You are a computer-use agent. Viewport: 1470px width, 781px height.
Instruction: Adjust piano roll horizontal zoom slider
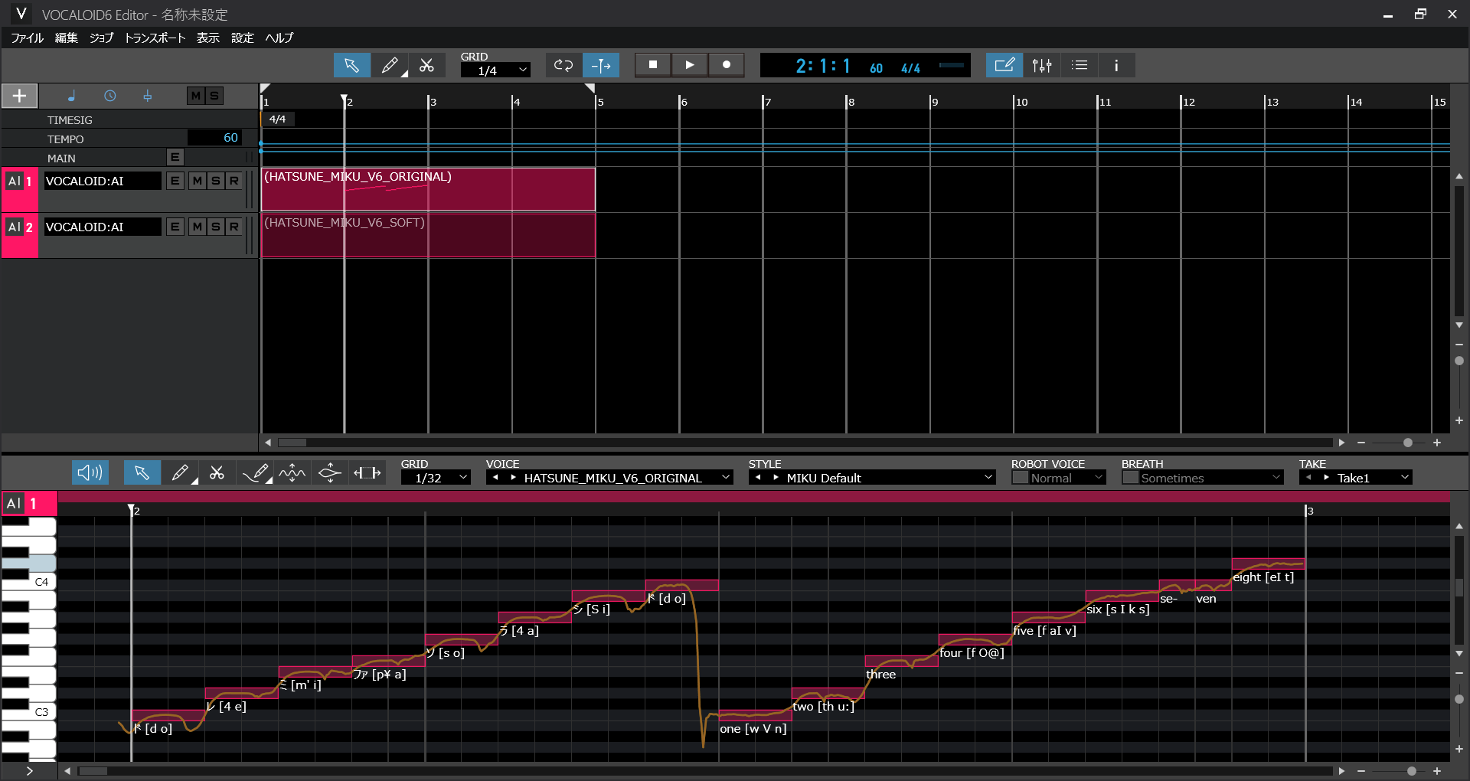pos(1411,771)
